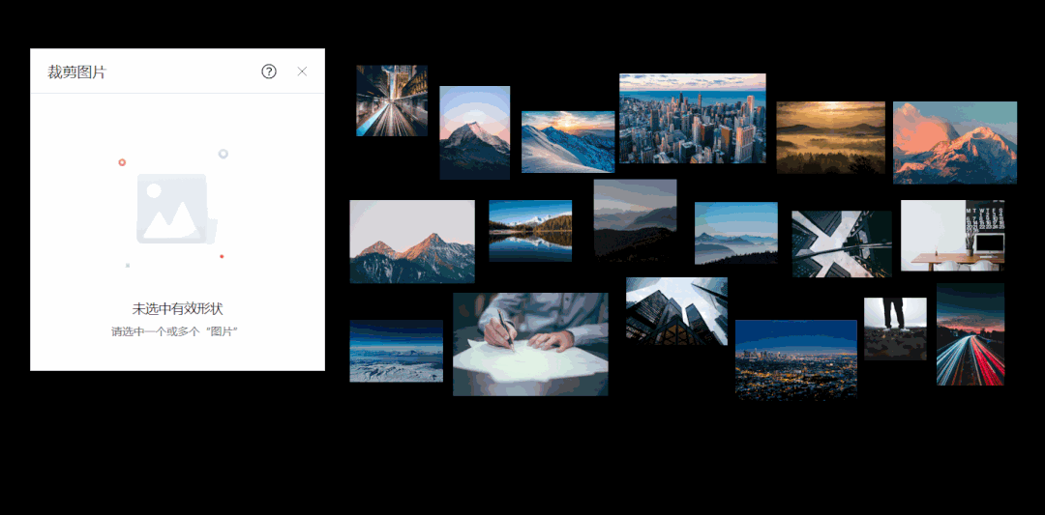Viewport: 1045px width, 515px height.
Task: Select the highway light trails photo
Action: [x=970, y=334]
